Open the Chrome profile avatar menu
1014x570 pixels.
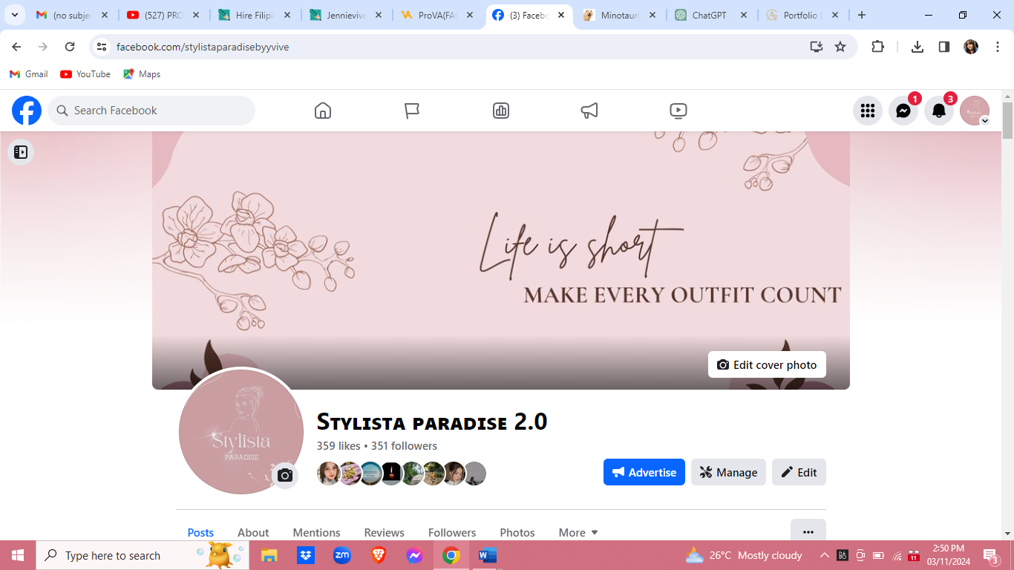971,47
